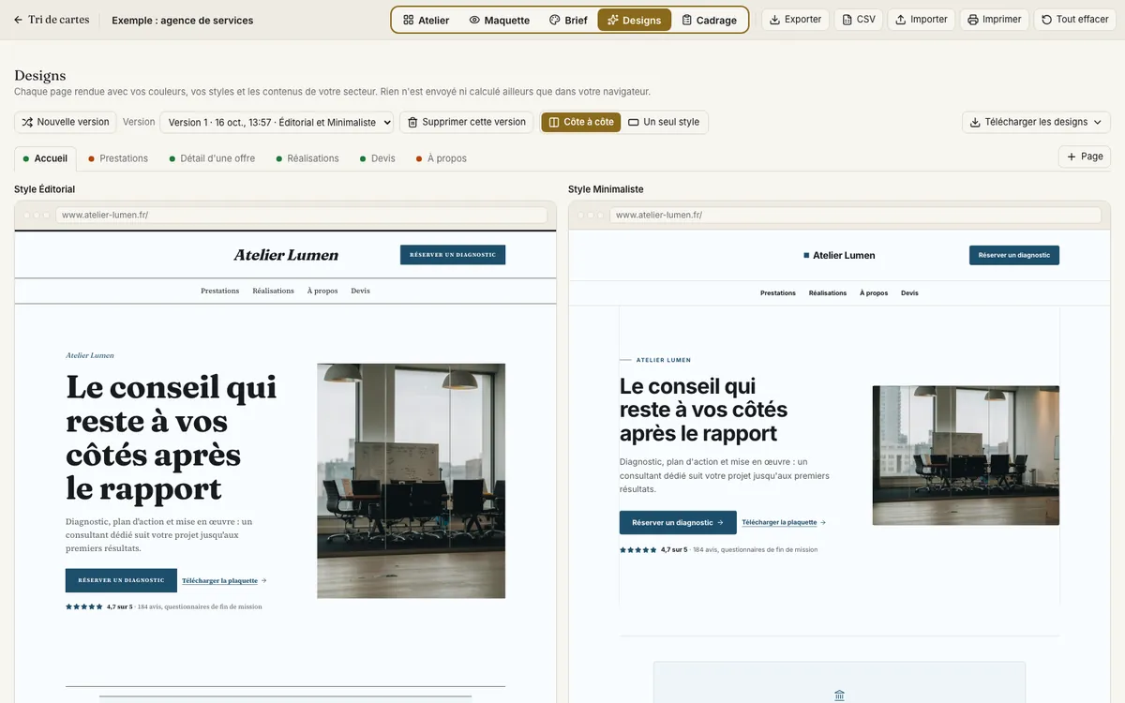This screenshot has width=1125, height=703.
Task: Click the building icon at Minimaliste bottom
Action: click(x=839, y=696)
